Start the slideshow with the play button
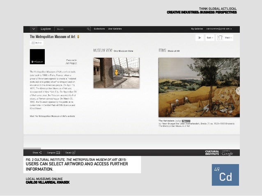The height and width of the screenshot is (196, 262). click(x=200, y=38)
